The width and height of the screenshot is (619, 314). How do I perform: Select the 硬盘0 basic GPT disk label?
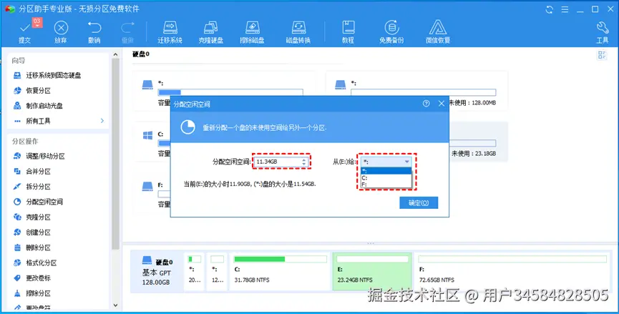[x=157, y=271]
